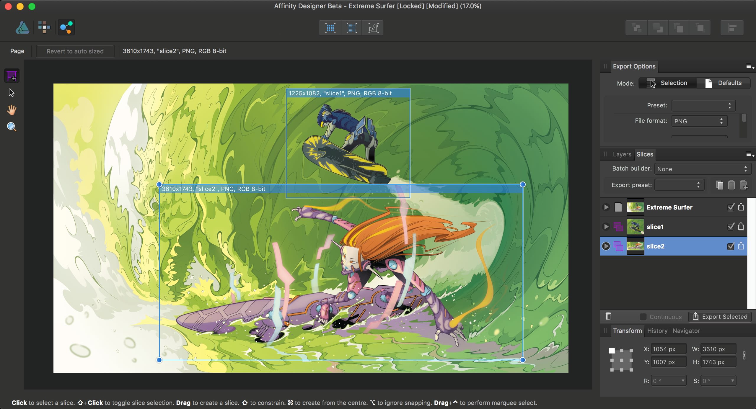756x409 pixels.
Task: Open the History tab
Action: 657,331
